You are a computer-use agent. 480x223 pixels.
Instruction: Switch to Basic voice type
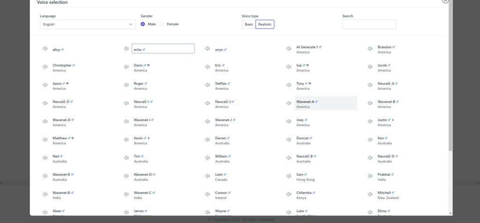[249, 24]
